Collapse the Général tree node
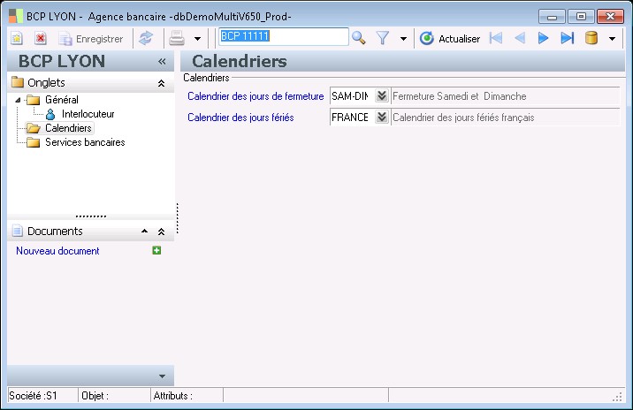Screen dimensions: 633x410 [18, 100]
